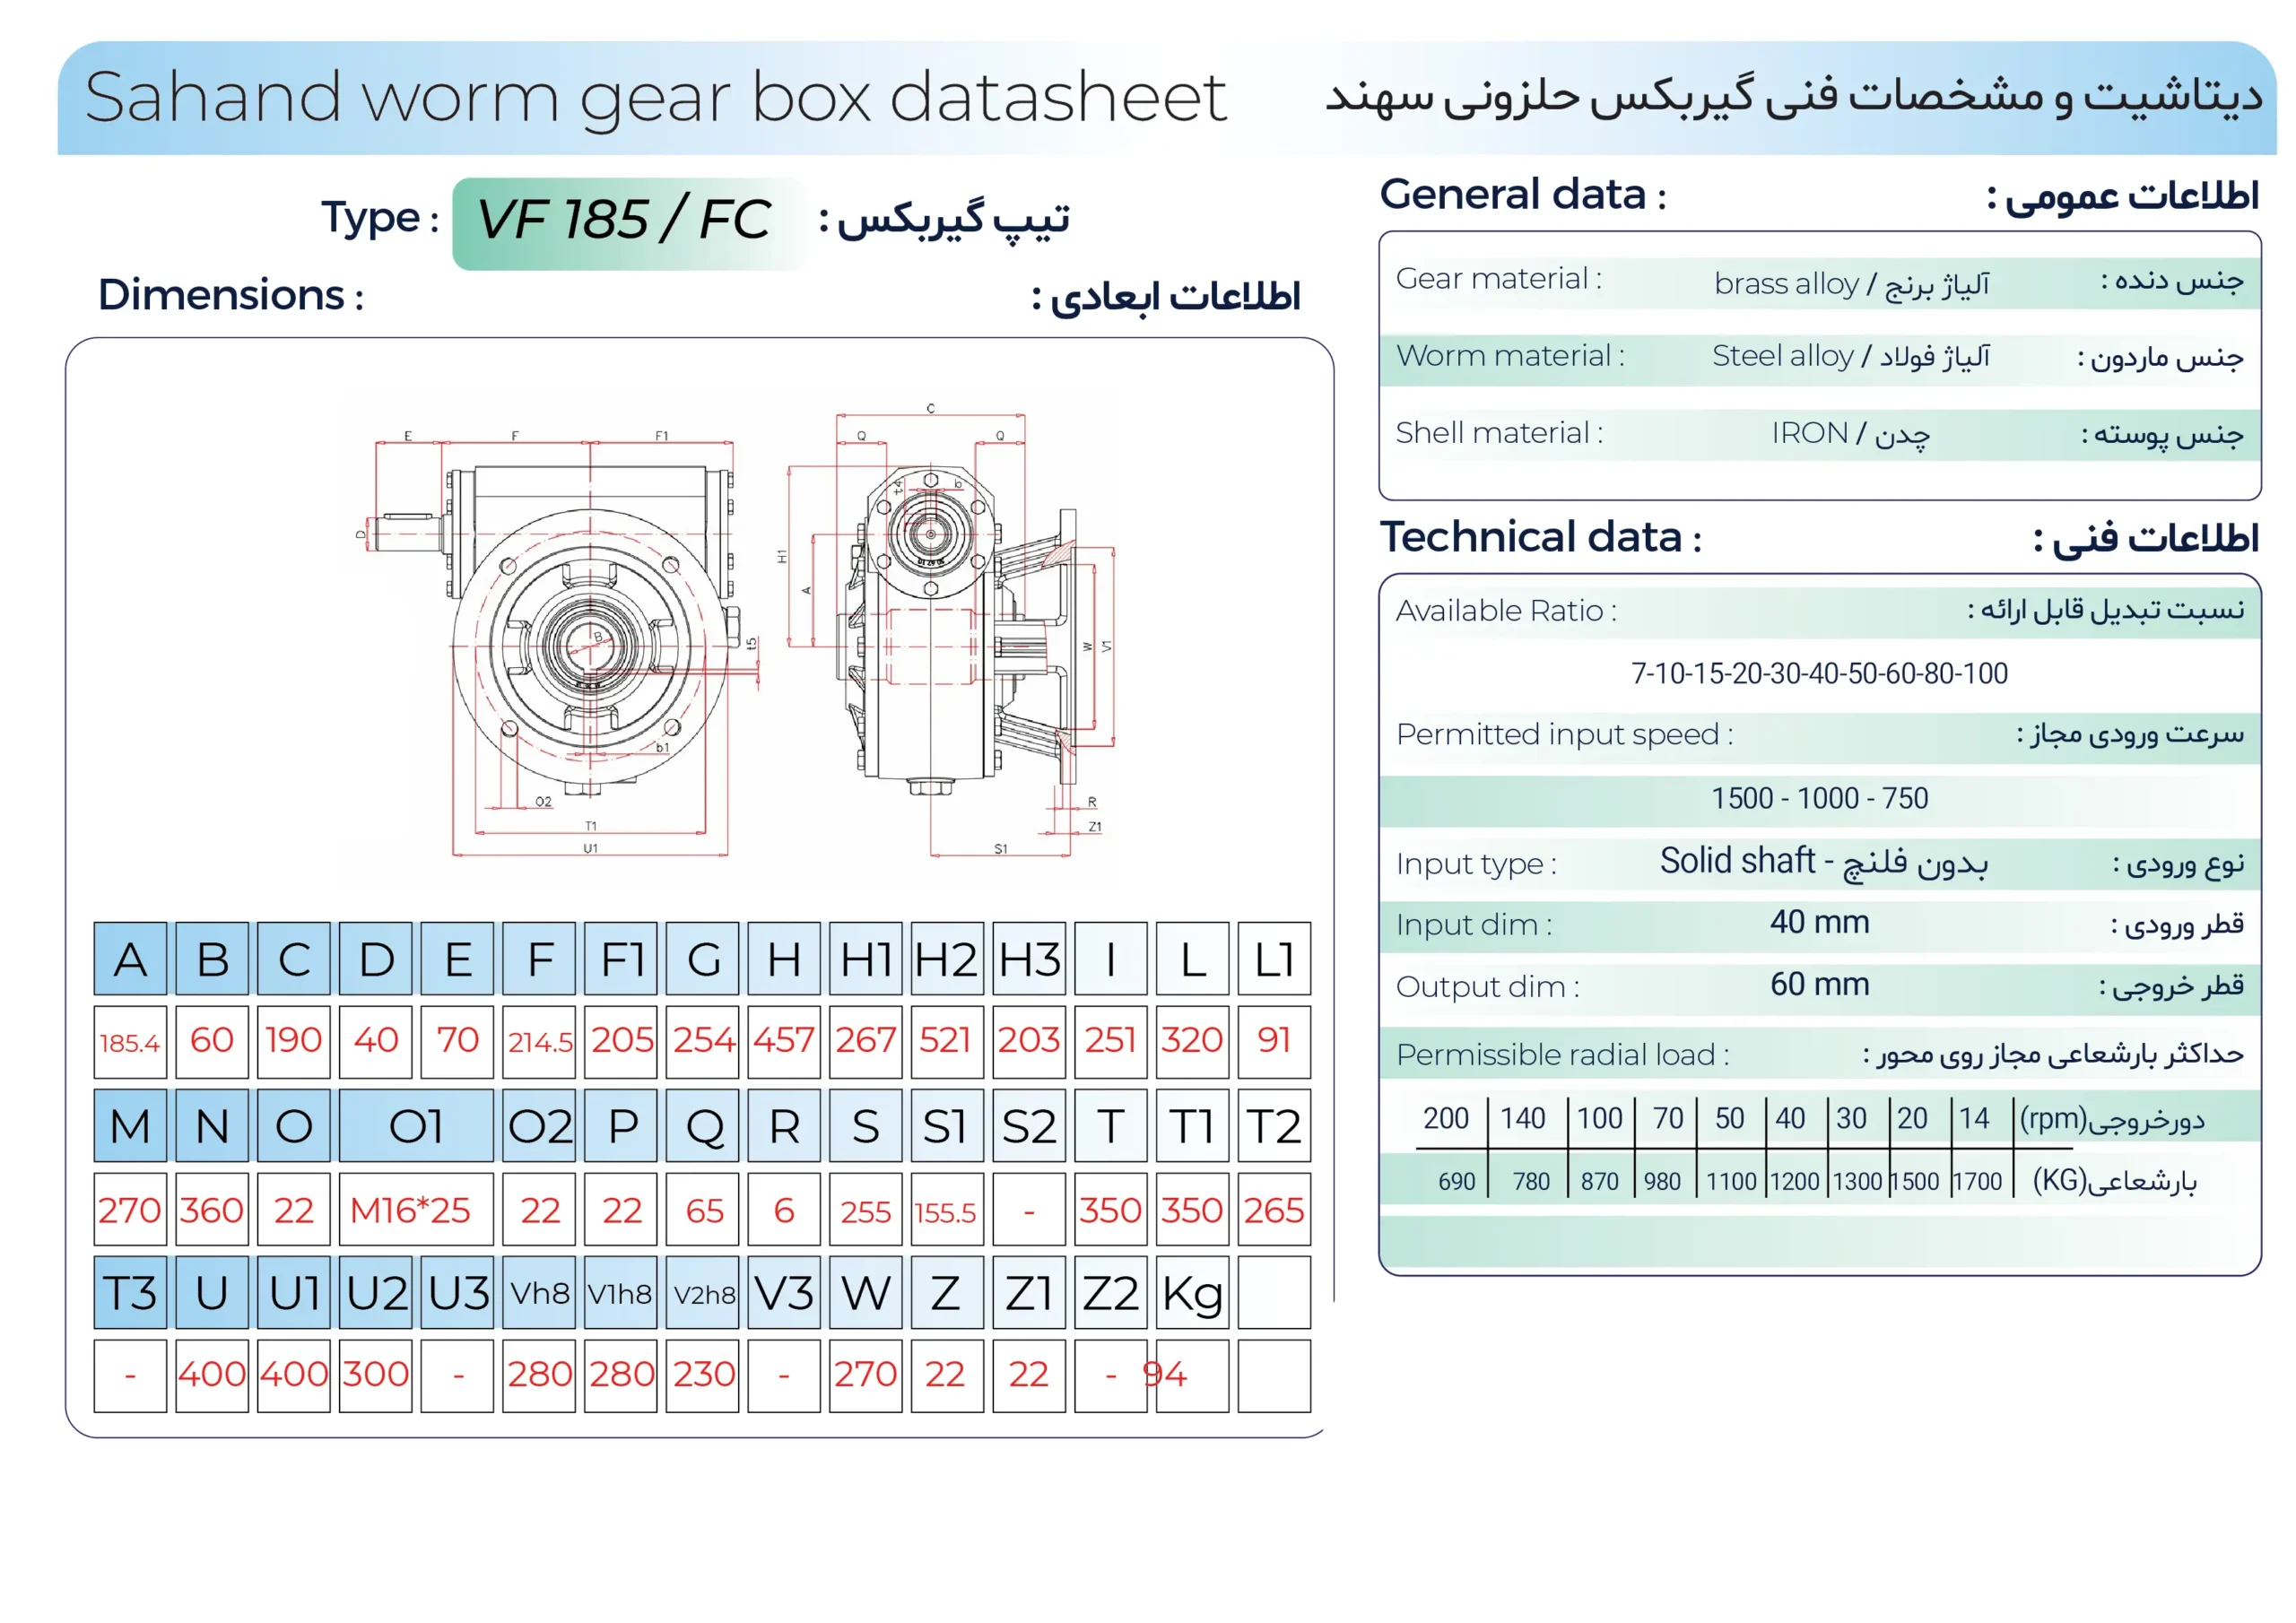Click the 'Permitted input speed :' label
Screen dimensions: 2296x1623
1564,735
